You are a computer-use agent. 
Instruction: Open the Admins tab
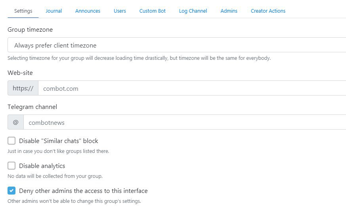point(229,11)
